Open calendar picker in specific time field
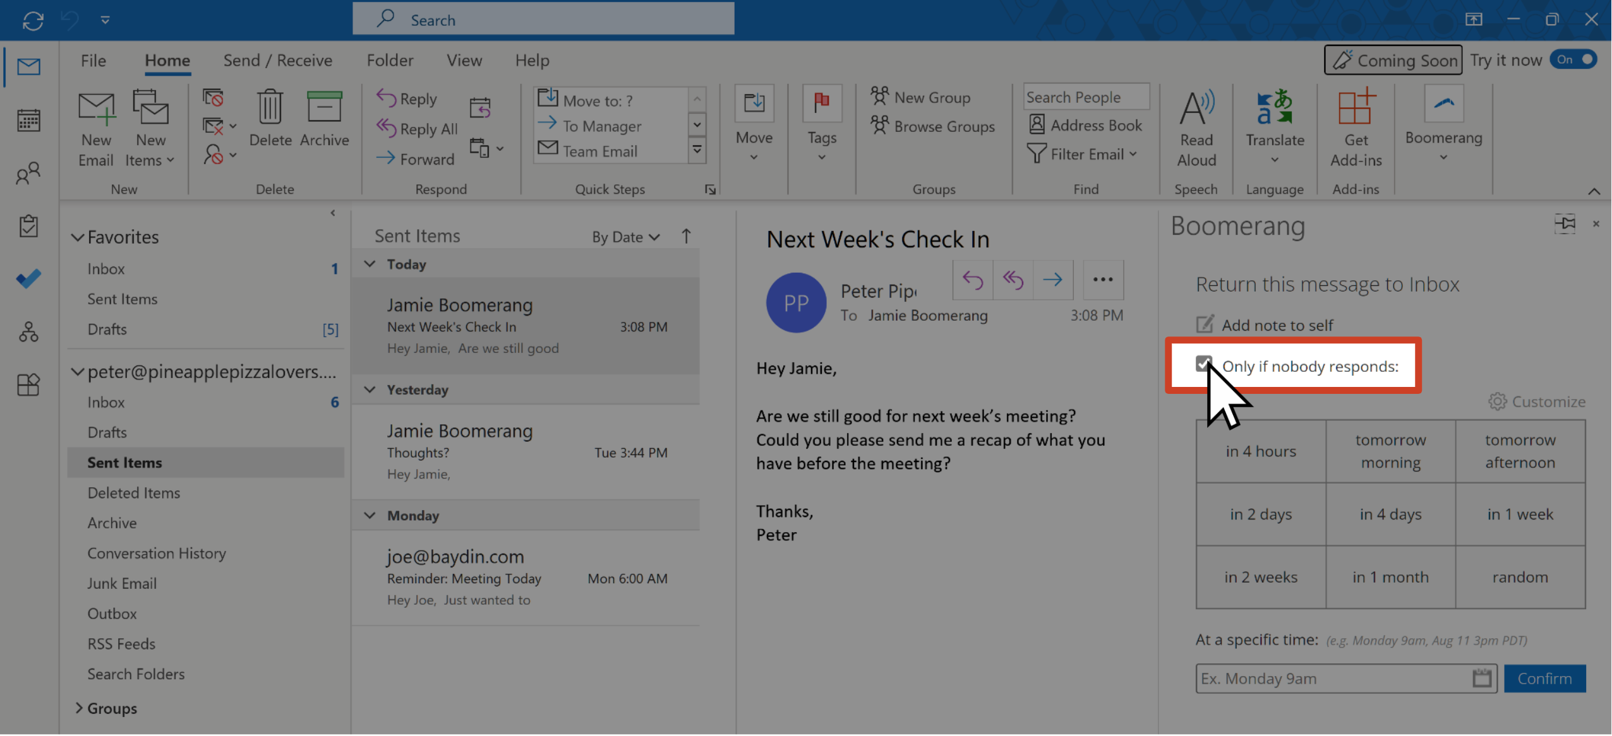The image size is (1612, 736). (1482, 679)
